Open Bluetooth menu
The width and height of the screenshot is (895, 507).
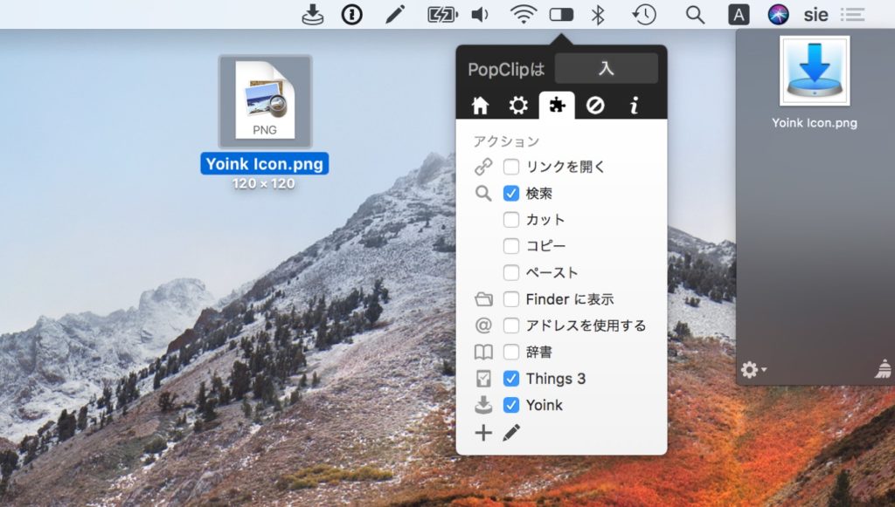[x=598, y=14]
